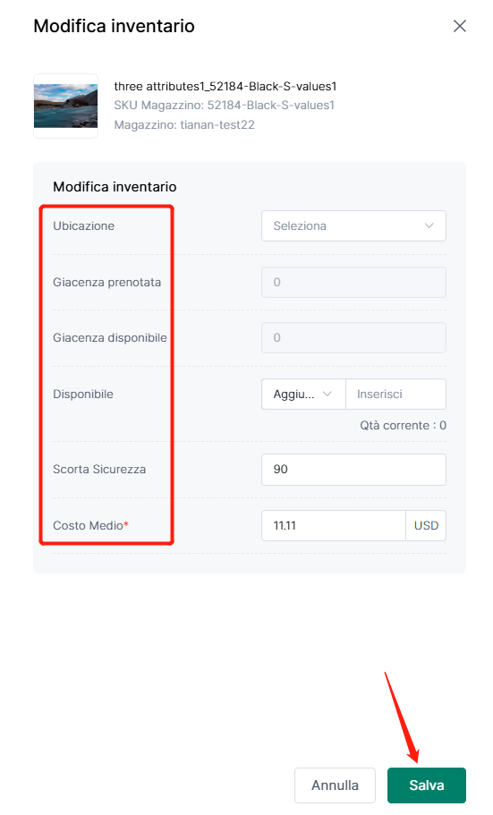Click the chevron beside Aggiu...
This screenshot has width=493, height=815.
[327, 394]
